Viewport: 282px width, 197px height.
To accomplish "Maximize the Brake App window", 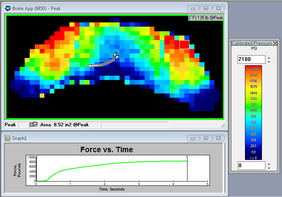I will click(206, 8).
